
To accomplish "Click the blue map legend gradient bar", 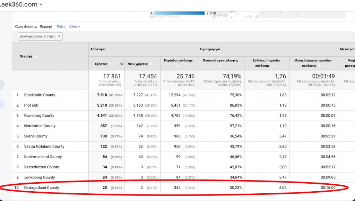I will click(179, 13).
